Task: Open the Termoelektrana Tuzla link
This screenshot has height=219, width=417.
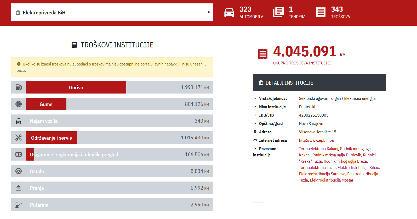Action: [x=317, y=168]
